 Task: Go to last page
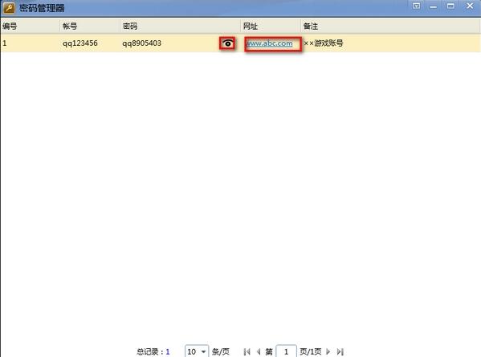(340, 351)
